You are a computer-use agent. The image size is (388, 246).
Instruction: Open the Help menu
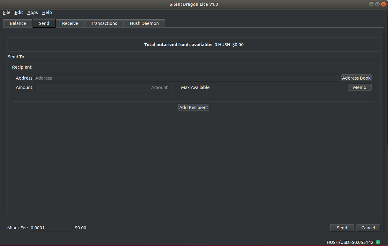(x=47, y=12)
